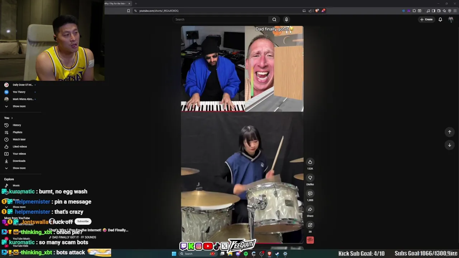
Task: Close the 'Why I Pay for the Internet' tab
Action: [129, 4]
